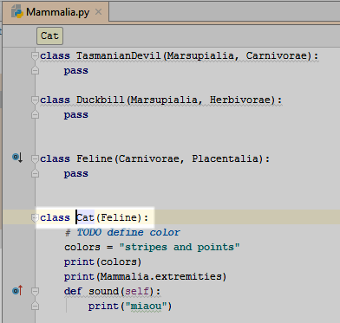Click the Feline base class in Cat definition
The width and height of the screenshot is (340, 323).
[x=119, y=217]
